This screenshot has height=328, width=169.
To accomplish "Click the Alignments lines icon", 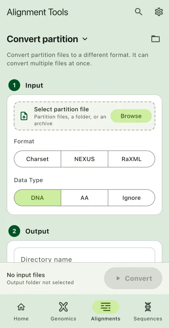I will [105, 307].
